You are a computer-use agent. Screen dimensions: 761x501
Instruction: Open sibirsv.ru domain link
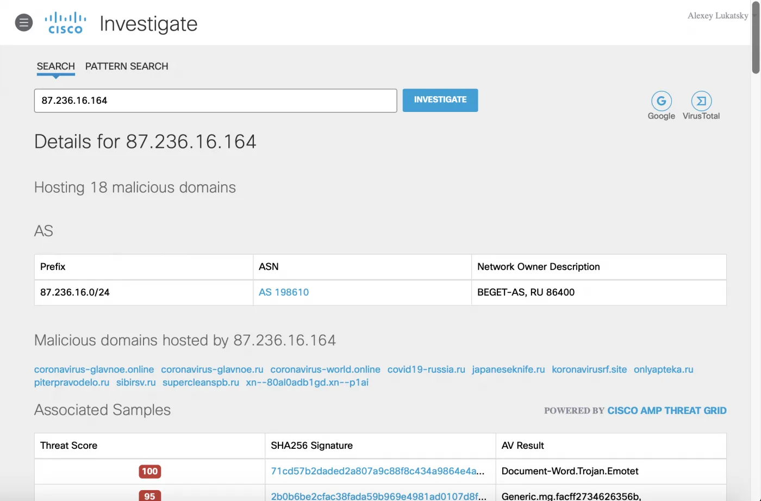(x=136, y=383)
